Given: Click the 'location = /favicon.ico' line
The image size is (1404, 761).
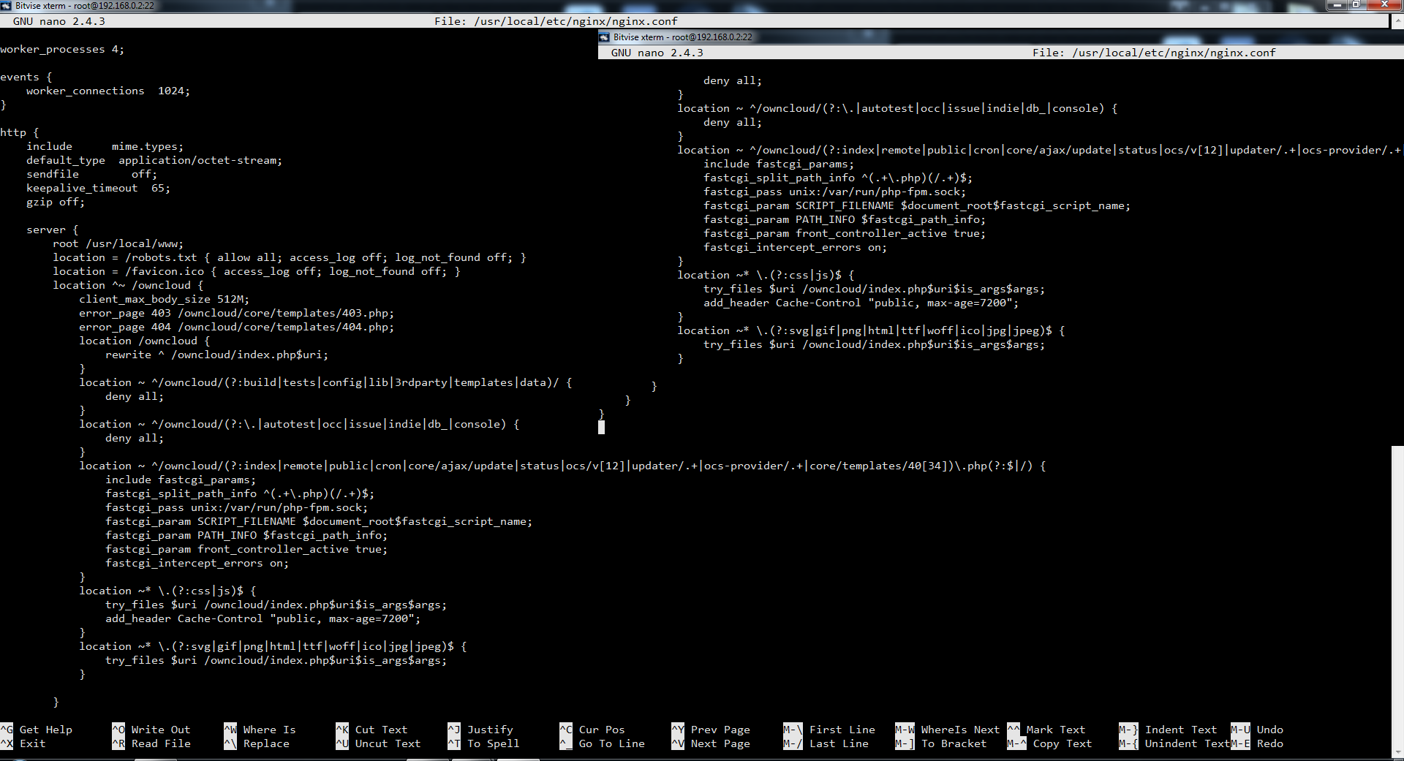Looking at the screenshot, I should coord(257,271).
